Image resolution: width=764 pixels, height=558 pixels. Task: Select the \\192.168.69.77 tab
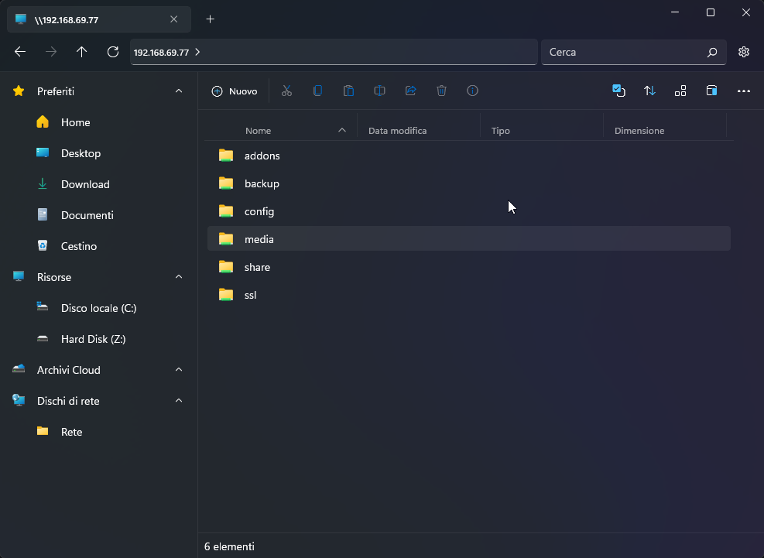(x=99, y=19)
